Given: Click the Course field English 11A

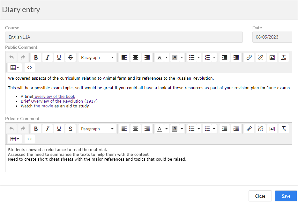Looking at the screenshot, I should [124, 37].
